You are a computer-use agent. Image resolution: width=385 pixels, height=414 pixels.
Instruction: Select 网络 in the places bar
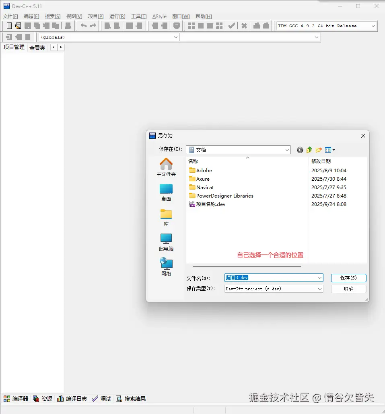tap(166, 267)
